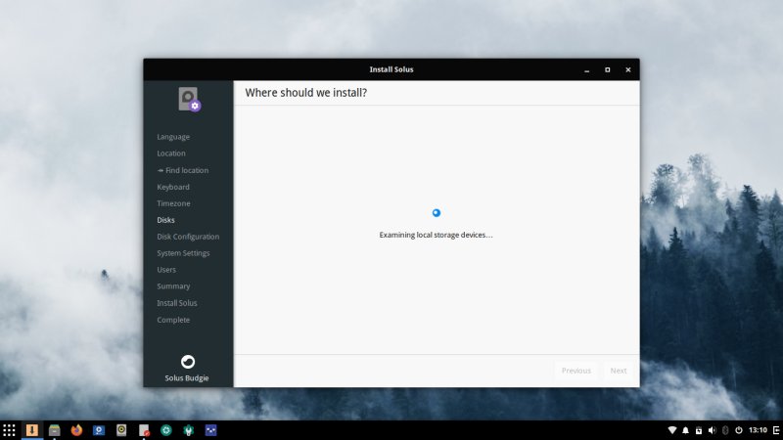The image size is (783, 440).
Task: Open the Budgie applications grid menu
Action: point(10,430)
